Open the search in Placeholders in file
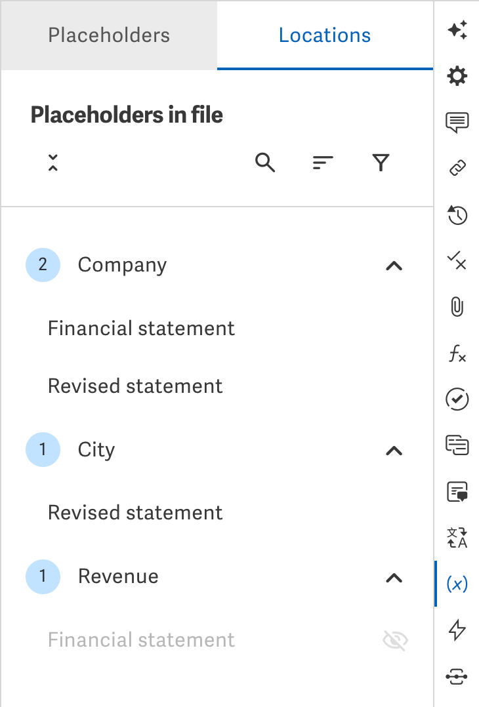This screenshot has width=479, height=707. (x=265, y=163)
